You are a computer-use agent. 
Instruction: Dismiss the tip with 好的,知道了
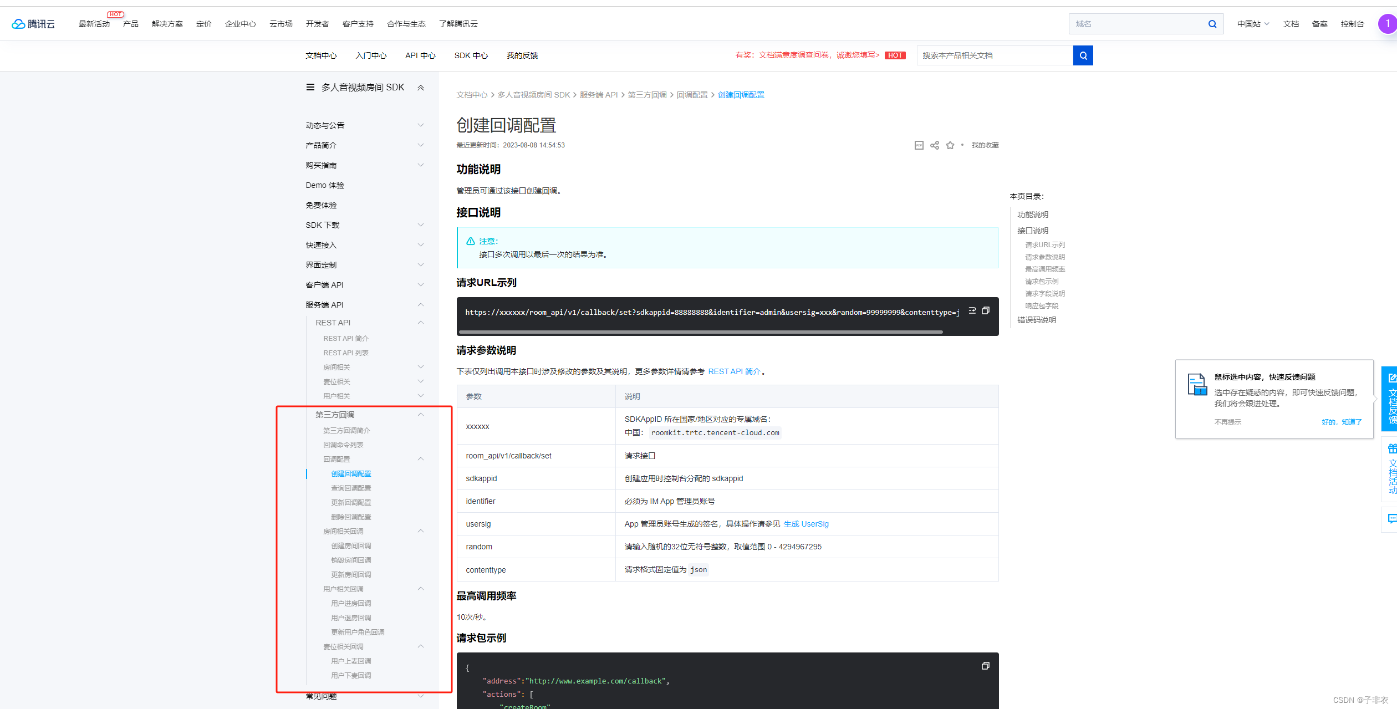click(x=1341, y=422)
